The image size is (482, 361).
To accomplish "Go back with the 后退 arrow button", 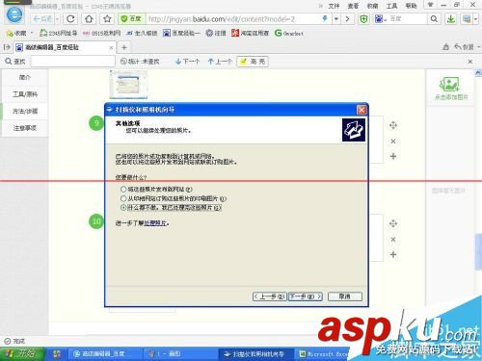I will click(x=42, y=19).
